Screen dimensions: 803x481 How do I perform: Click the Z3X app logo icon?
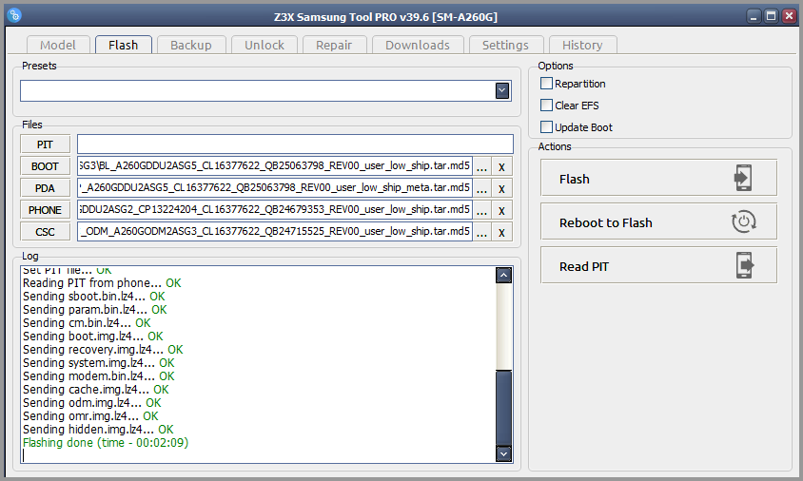(13, 15)
